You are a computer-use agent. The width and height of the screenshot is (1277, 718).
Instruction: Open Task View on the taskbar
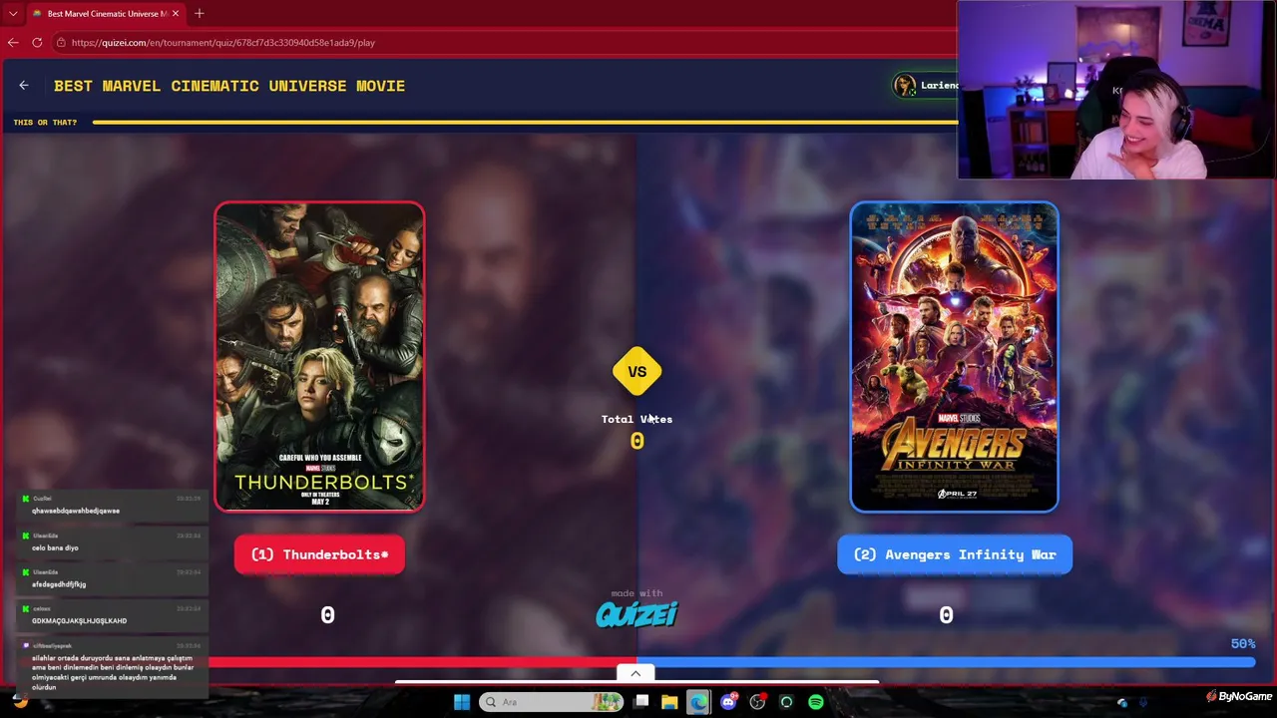point(641,702)
